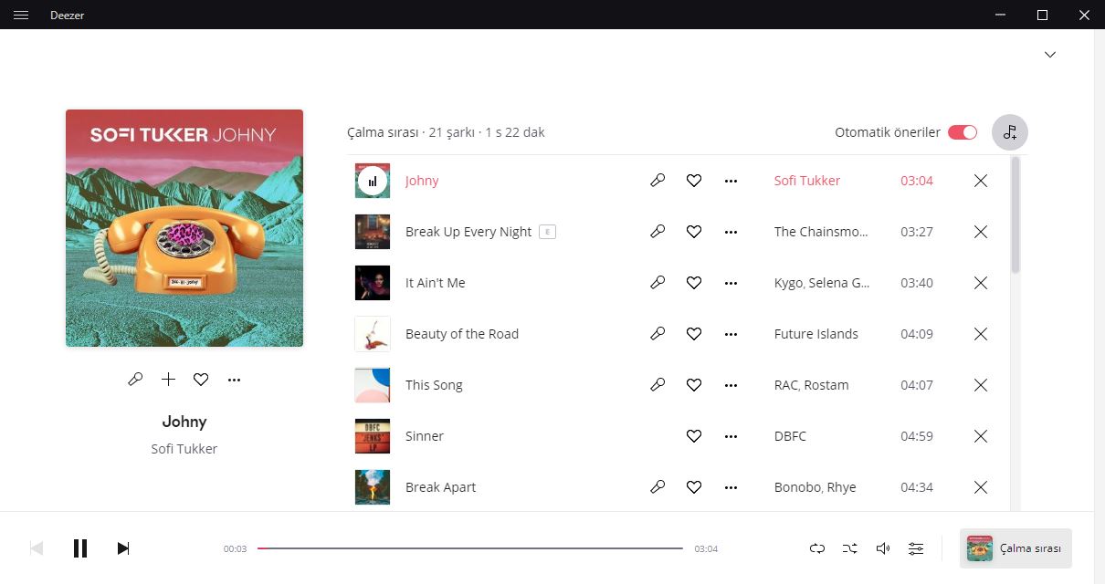
Task: Open lyrics microphone icon below album cover
Action: 135,380
